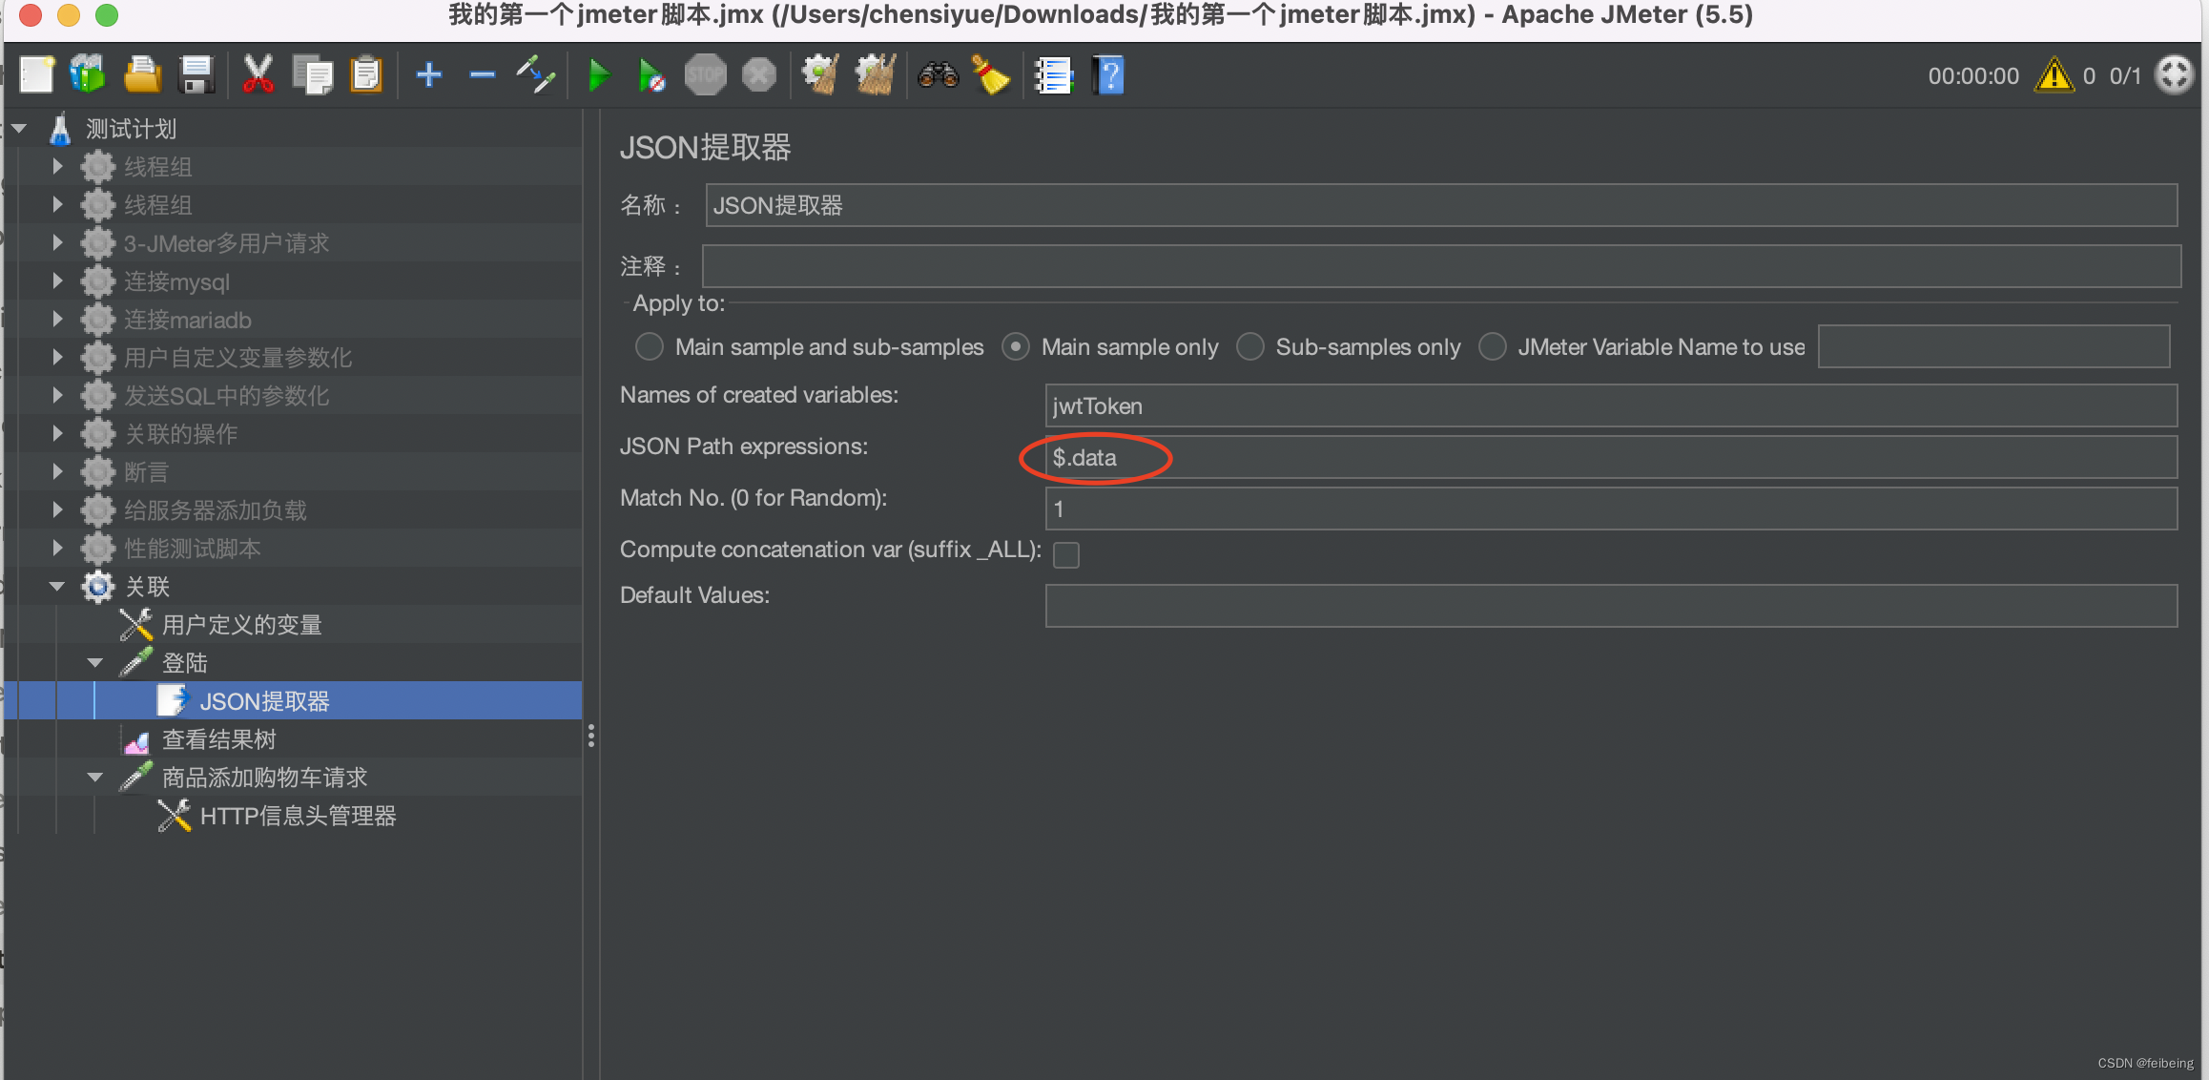Open the Function Helper dialog icon
Image resolution: width=2209 pixels, height=1080 pixels.
click(x=1054, y=74)
